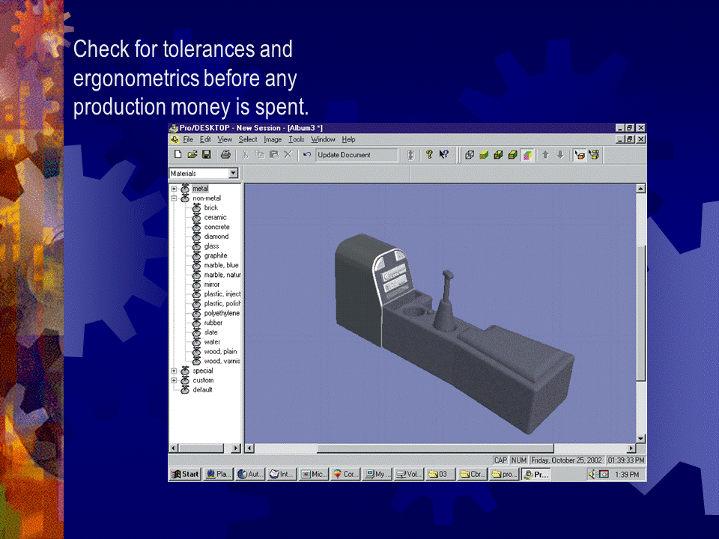This screenshot has width=719, height=539.
Task: Select the graphite material
Action: [216, 256]
